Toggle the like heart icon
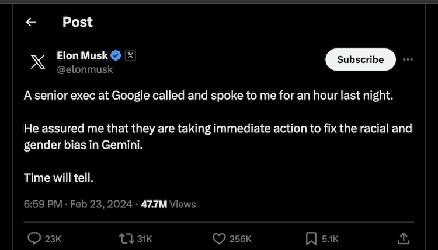 [x=219, y=238]
